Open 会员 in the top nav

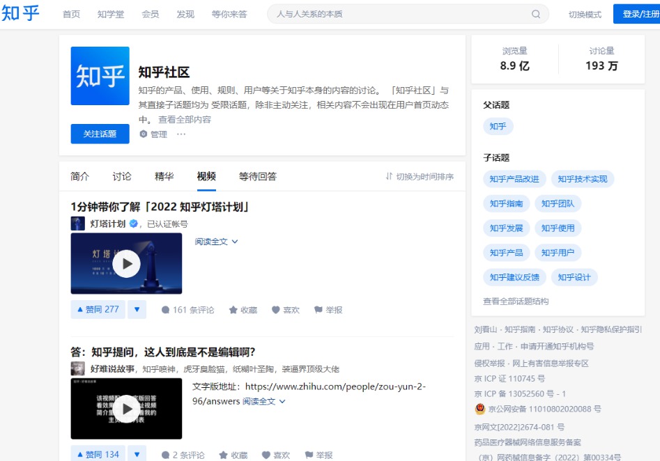pos(151,15)
